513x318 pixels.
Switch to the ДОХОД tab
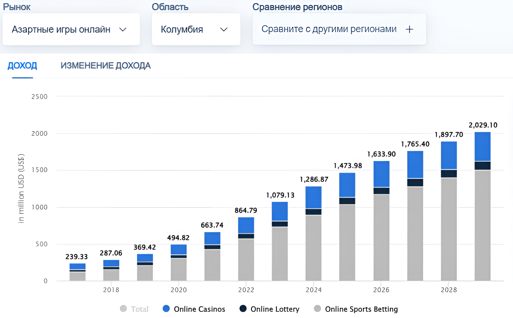(22, 66)
